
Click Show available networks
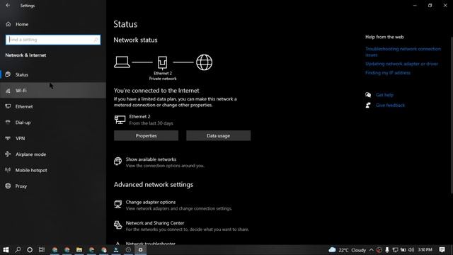(x=151, y=159)
